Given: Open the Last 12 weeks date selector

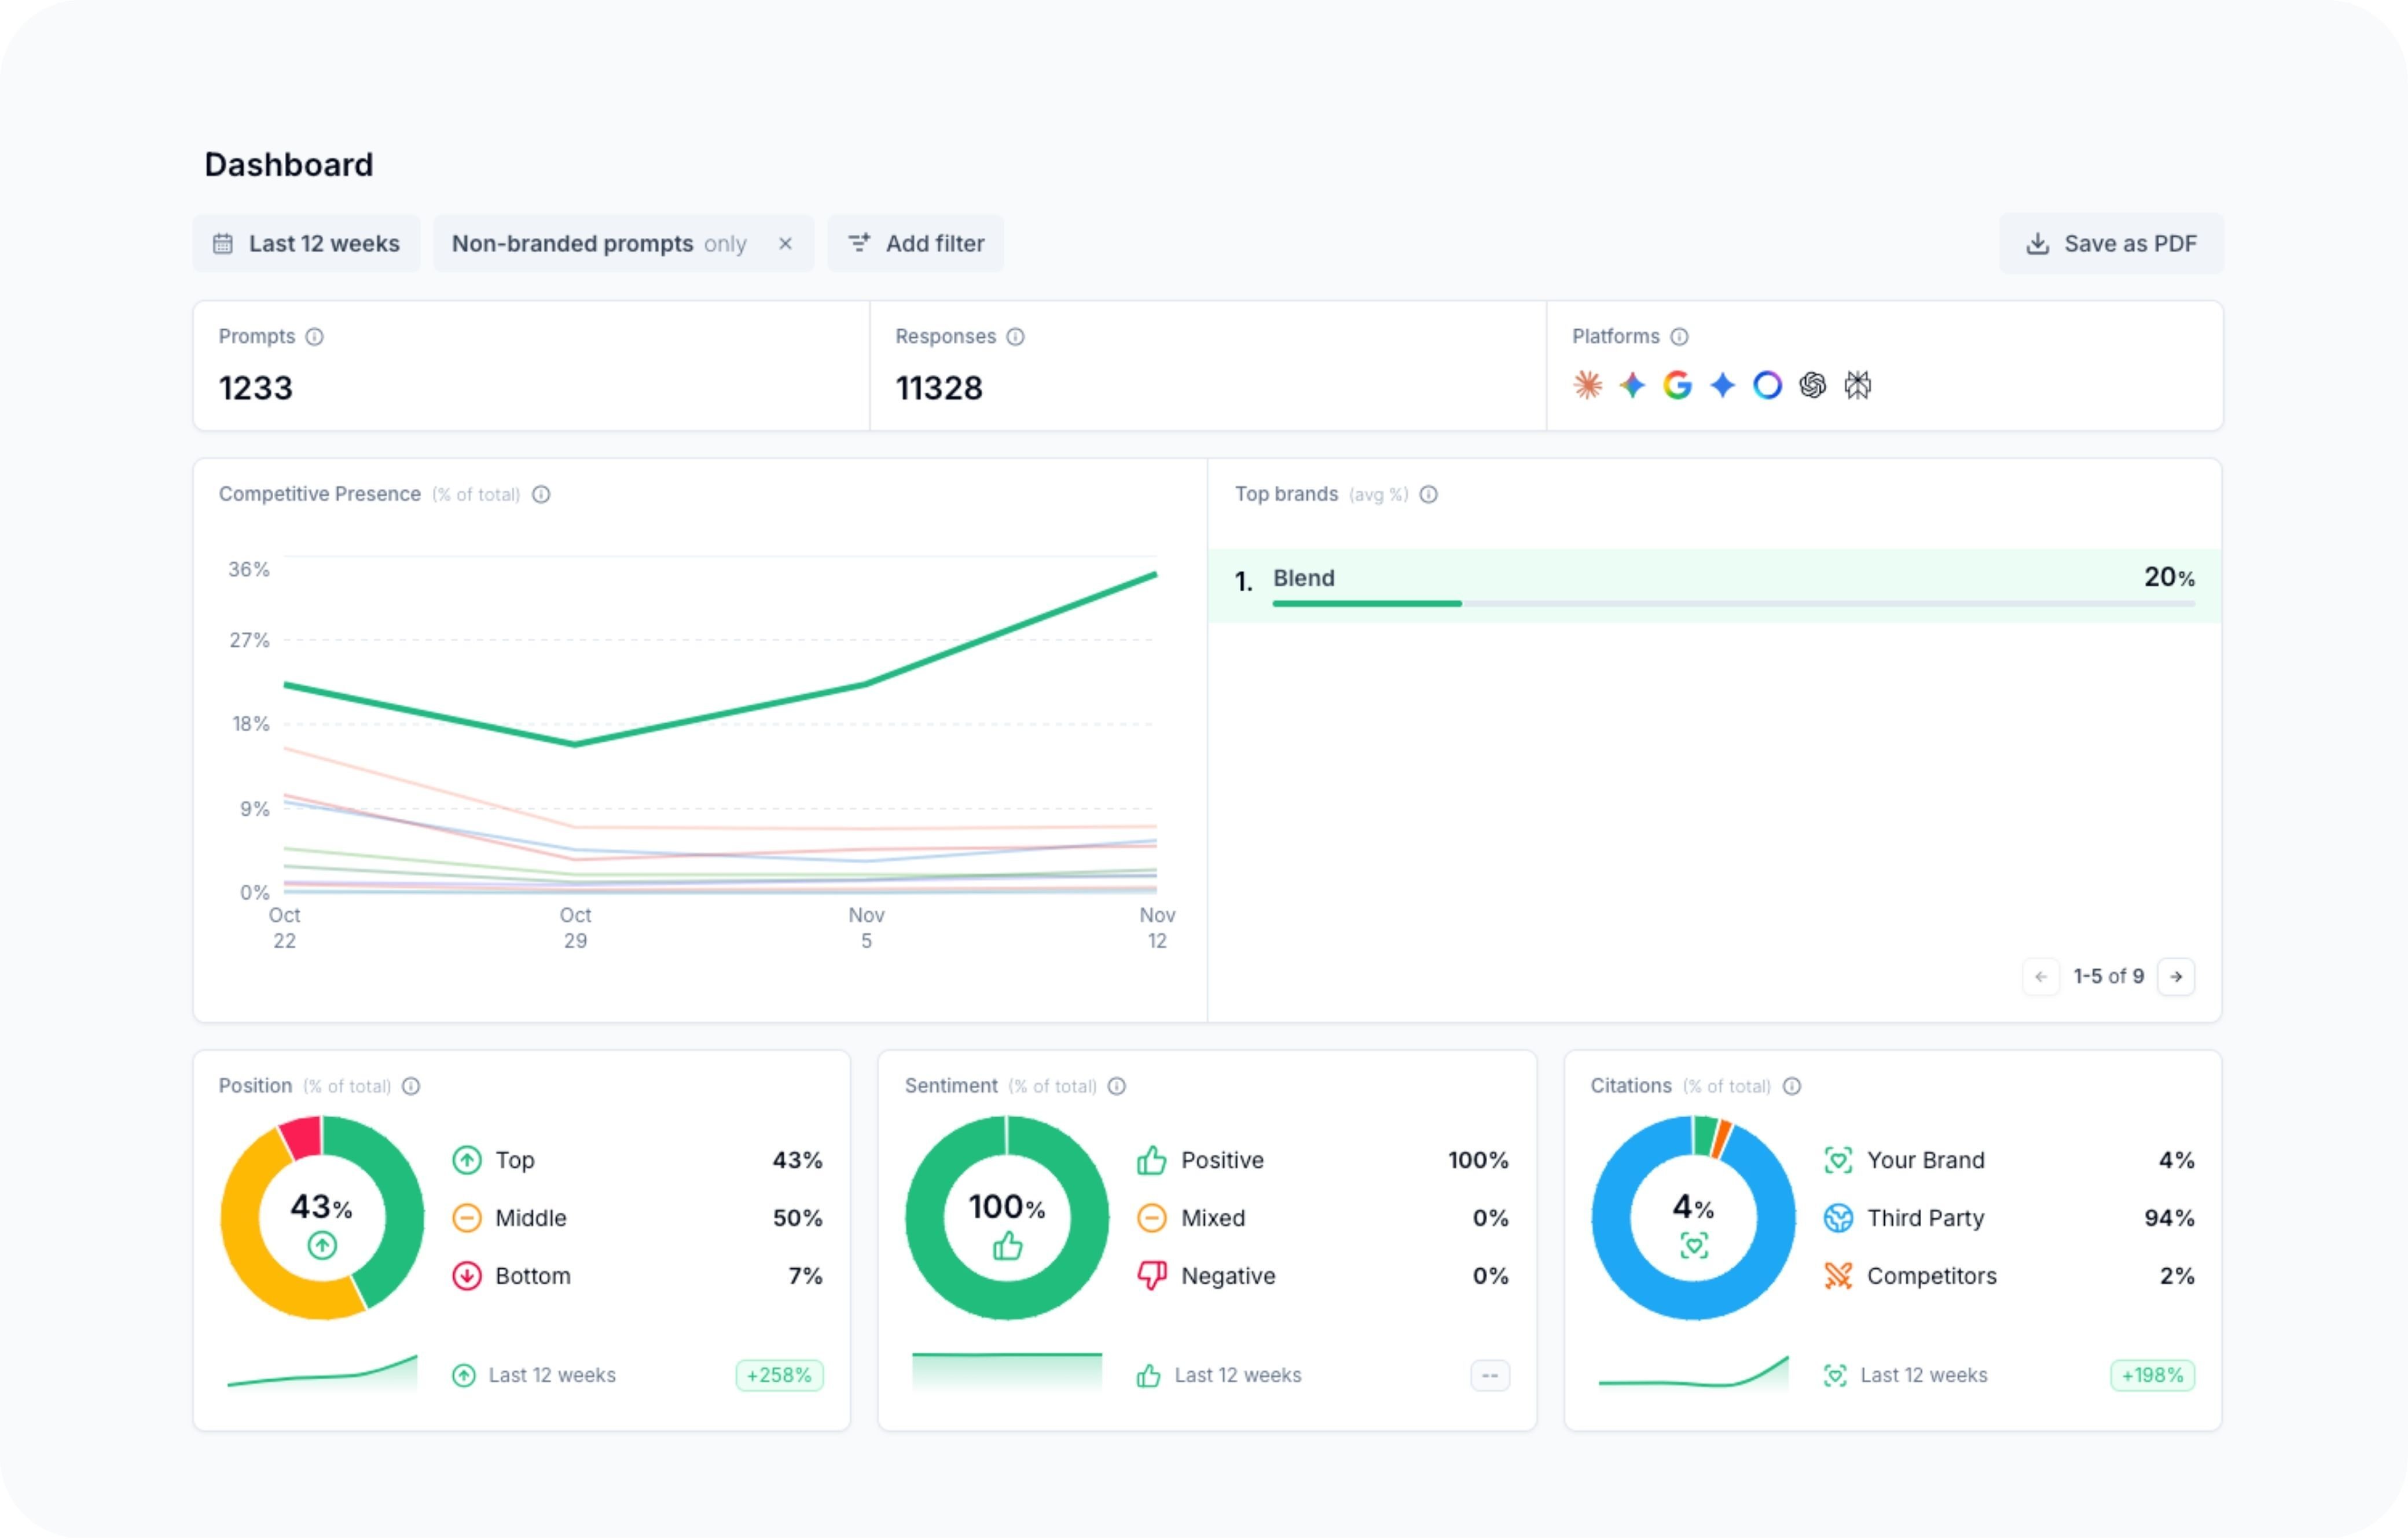Looking at the screenshot, I should (306, 244).
